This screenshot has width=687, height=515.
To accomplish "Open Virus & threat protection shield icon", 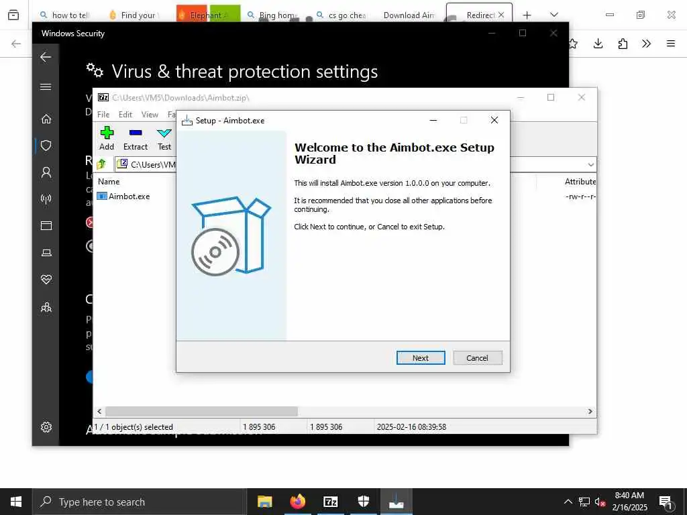I will click(46, 146).
